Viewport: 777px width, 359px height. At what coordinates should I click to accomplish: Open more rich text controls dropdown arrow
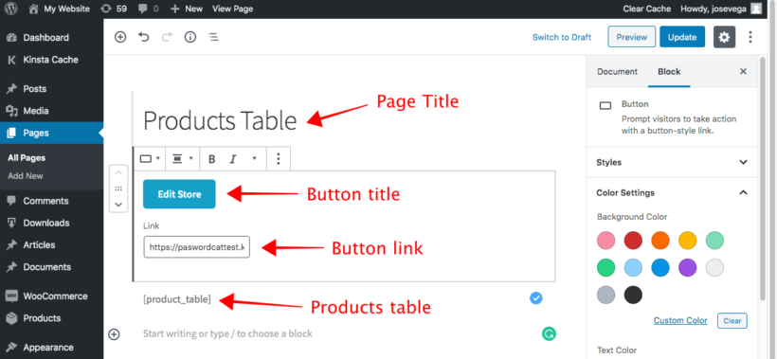tap(254, 159)
